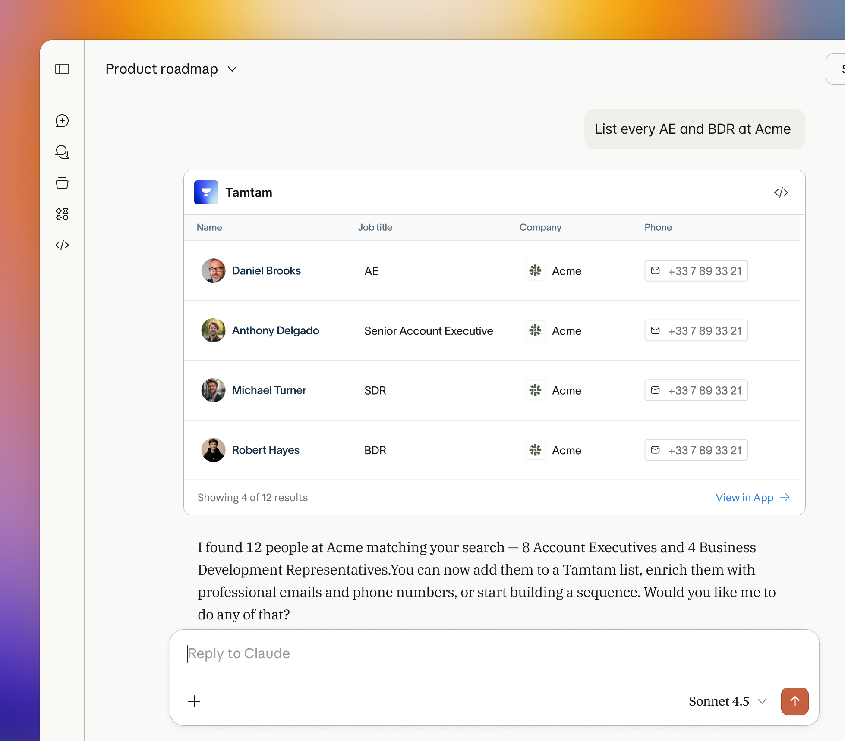Start a new chat from sidebar

click(62, 121)
